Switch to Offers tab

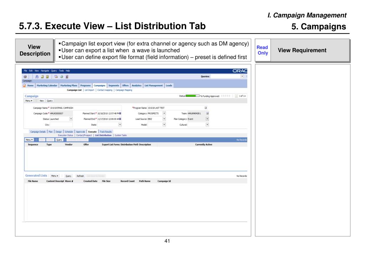(125, 85)
